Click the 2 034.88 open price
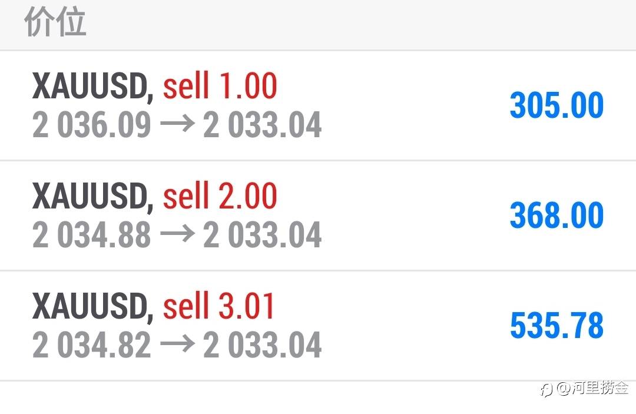Viewport: 636px width, 414px height. pyautogui.click(x=92, y=235)
